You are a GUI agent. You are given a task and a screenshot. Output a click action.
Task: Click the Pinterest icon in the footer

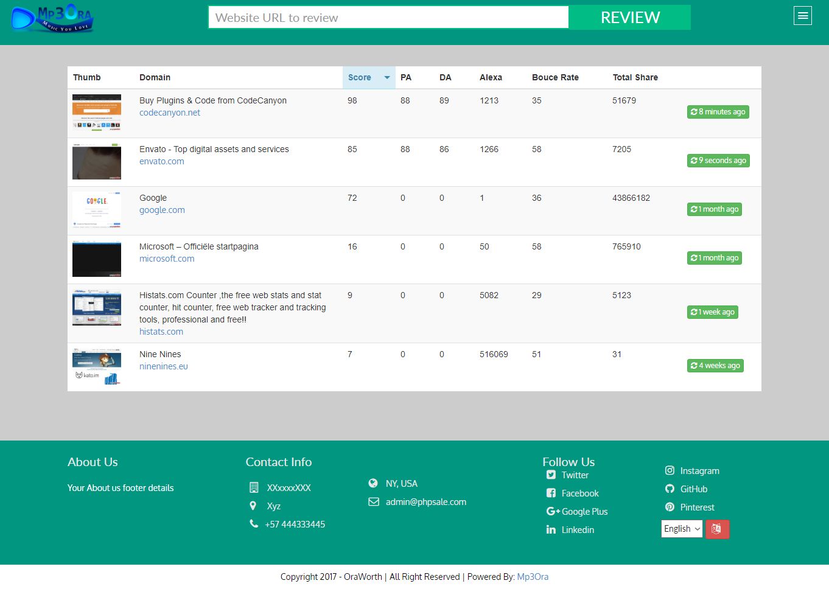(670, 507)
